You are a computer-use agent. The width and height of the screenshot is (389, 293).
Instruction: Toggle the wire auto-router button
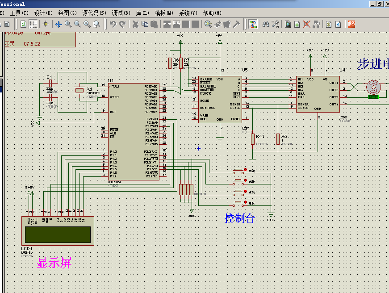pyautogui.click(x=253, y=24)
